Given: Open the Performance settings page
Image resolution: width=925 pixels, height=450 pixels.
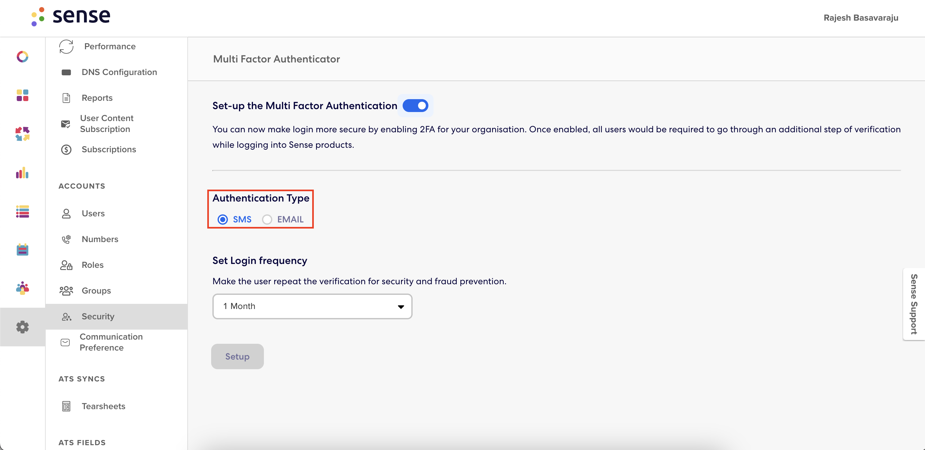Looking at the screenshot, I should 109,46.
